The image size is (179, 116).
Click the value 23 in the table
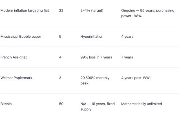click(x=61, y=10)
